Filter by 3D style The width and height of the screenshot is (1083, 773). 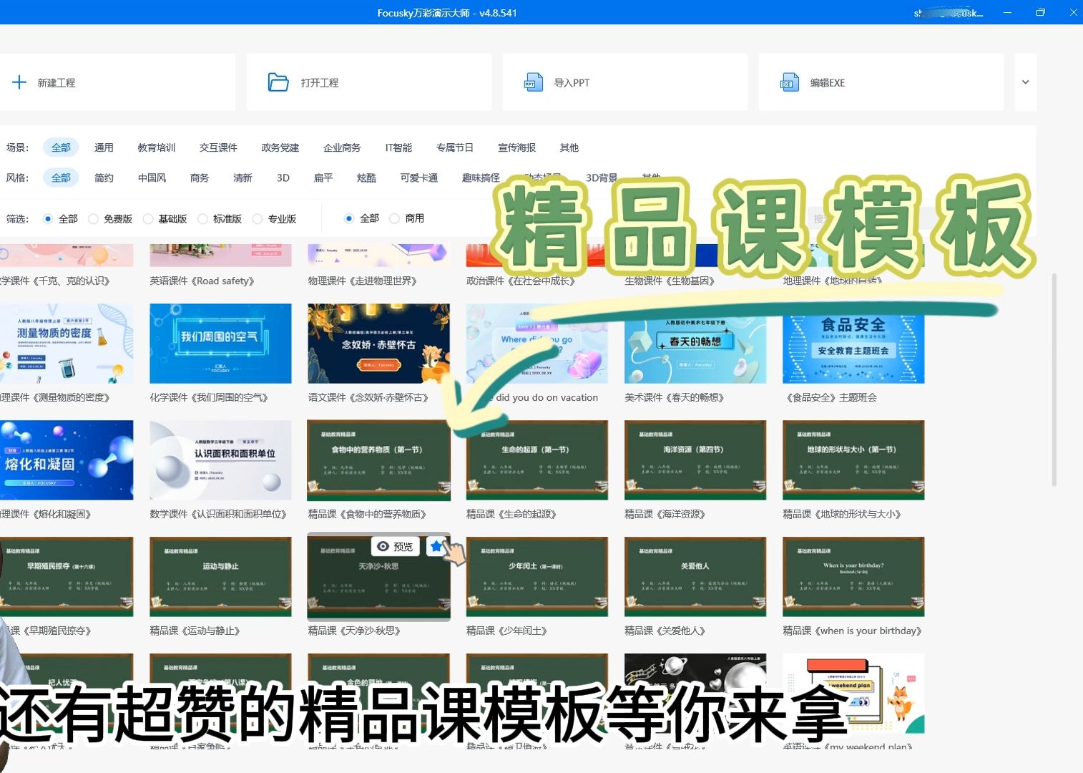[283, 178]
